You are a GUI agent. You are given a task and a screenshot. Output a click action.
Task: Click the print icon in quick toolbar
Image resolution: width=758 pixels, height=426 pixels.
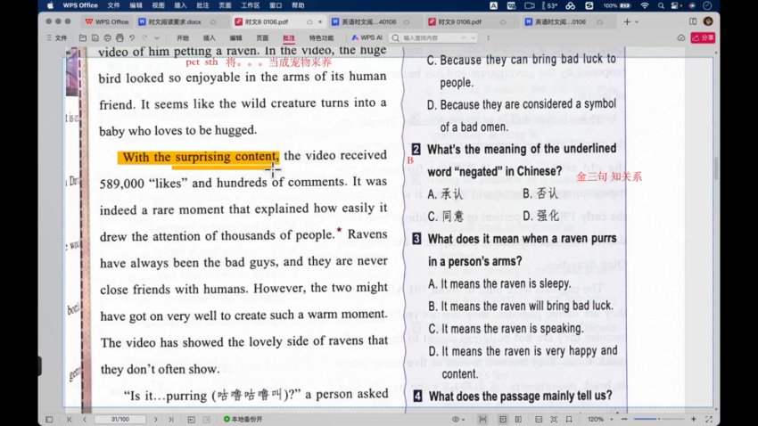coord(108,38)
